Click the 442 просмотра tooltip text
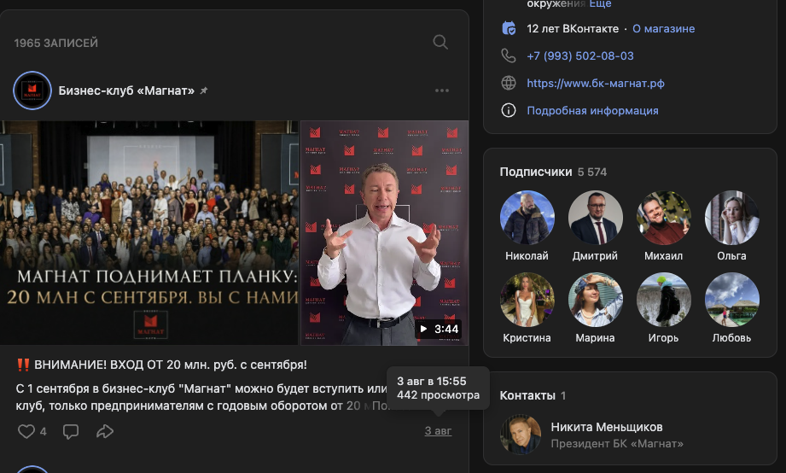Screen dimensions: 786x473 (438, 395)
